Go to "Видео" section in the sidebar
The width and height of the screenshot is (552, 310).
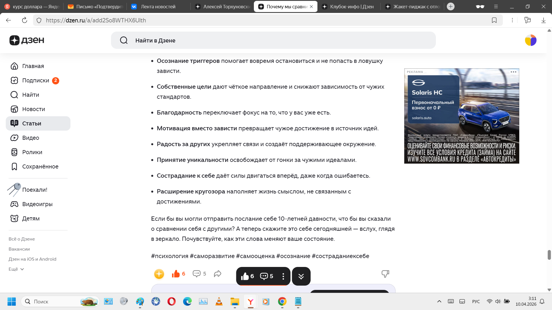[x=30, y=138]
